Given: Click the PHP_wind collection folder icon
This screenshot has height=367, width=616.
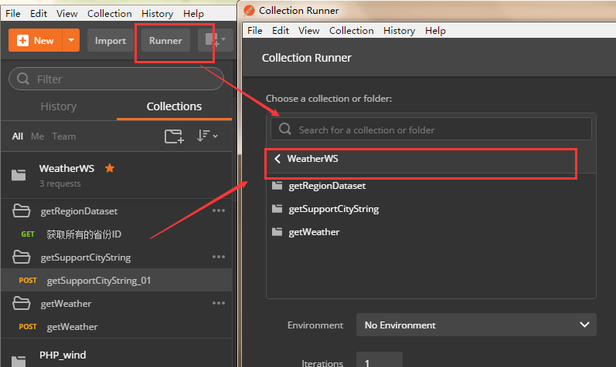Looking at the screenshot, I should point(19,362).
